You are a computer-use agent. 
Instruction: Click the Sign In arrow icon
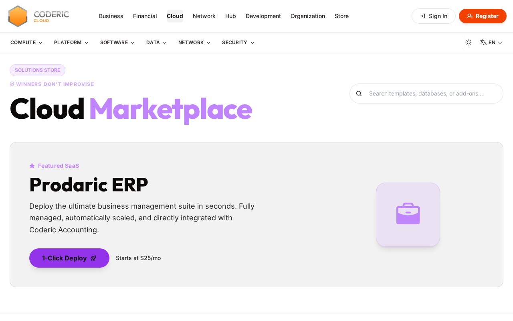click(423, 16)
